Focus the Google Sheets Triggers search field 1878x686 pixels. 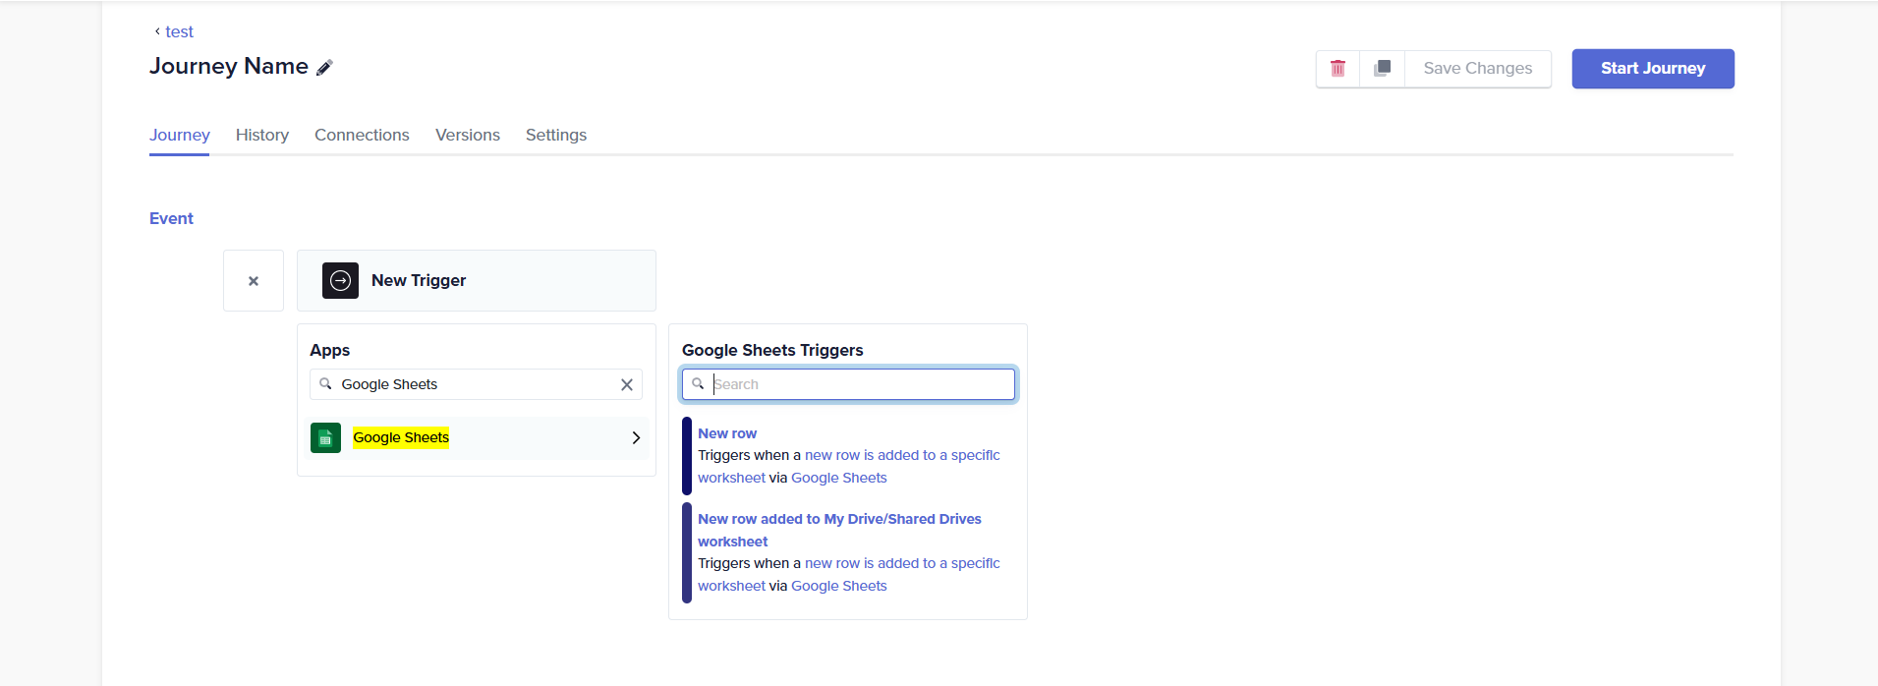(x=848, y=384)
